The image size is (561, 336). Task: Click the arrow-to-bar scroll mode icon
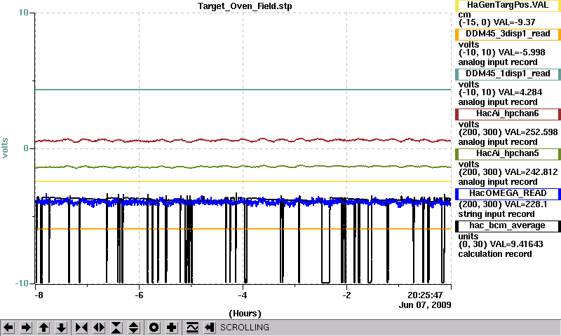(210, 328)
